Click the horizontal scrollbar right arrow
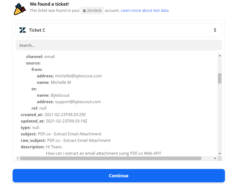Image resolution: width=237 pixels, height=184 pixels. click(215, 158)
